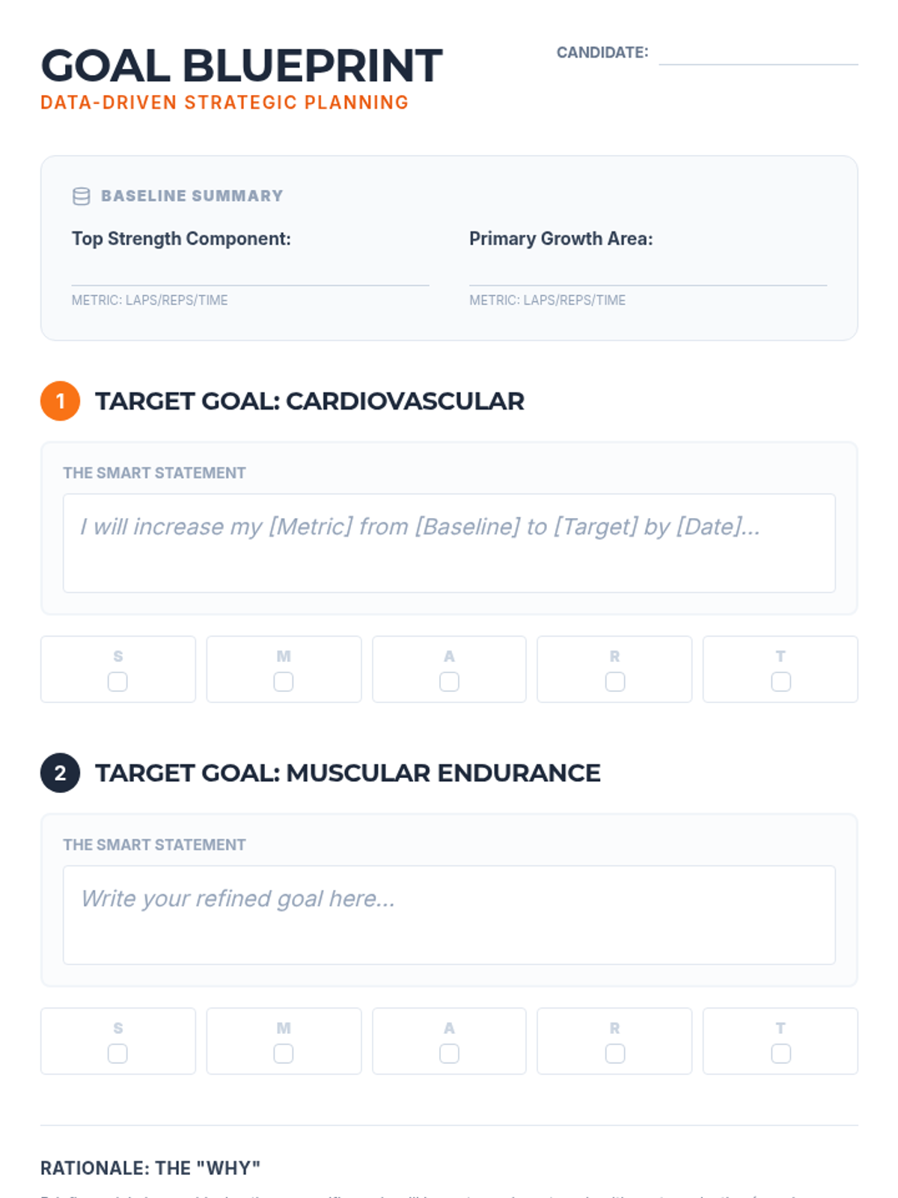This screenshot has height=1198, width=898.
Task: Tick the R checkbox under Cardiovascular goal
Action: 615,682
